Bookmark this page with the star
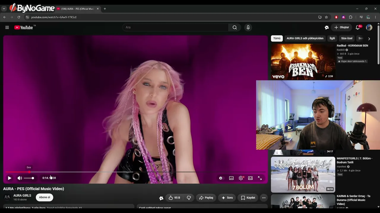The width and height of the screenshot is (380, 213). point(326,17)
